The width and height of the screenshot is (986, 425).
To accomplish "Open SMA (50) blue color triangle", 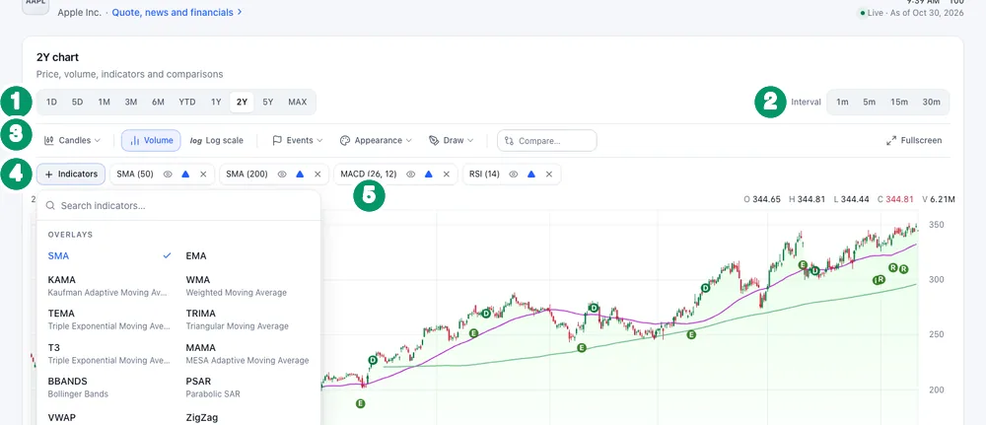I will coord(185,175).
